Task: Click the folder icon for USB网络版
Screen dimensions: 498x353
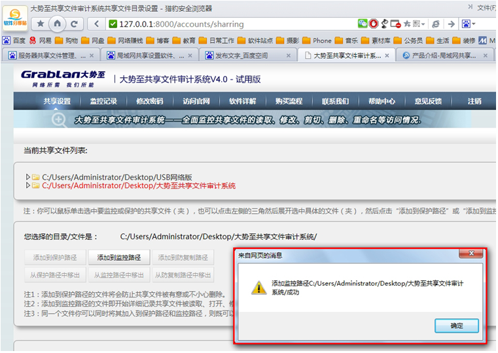Action: [x=36, y=177]
